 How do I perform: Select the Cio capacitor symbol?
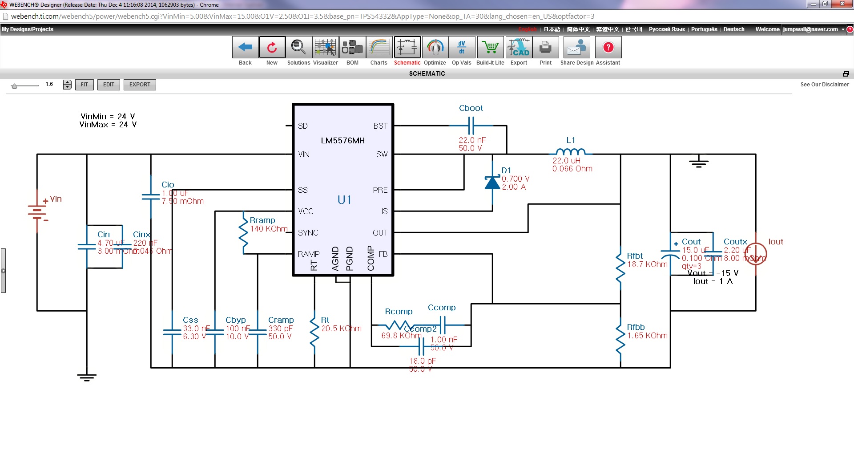point(151,196)
